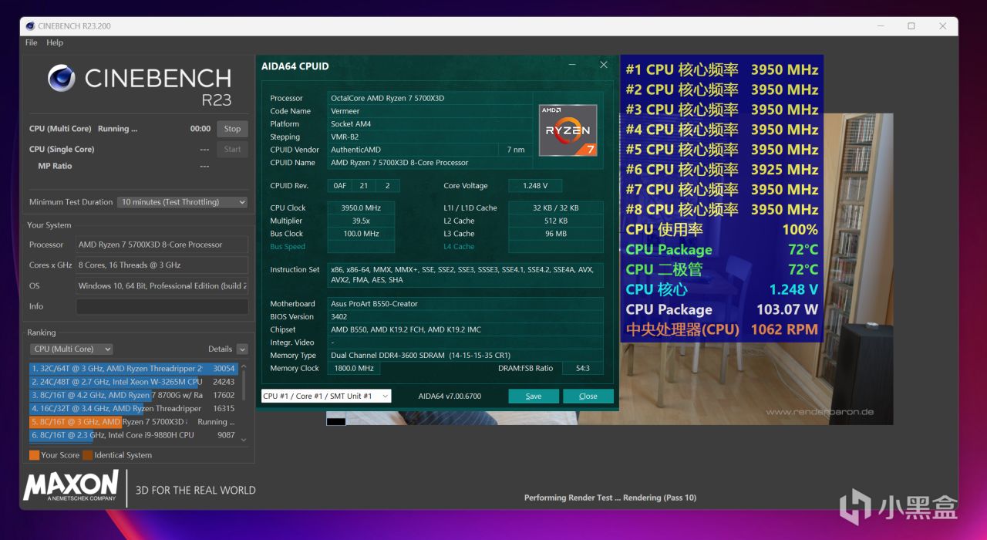987x540 pixels.
Task: Click the orange Your Score swatch
Action: [34, 455]
